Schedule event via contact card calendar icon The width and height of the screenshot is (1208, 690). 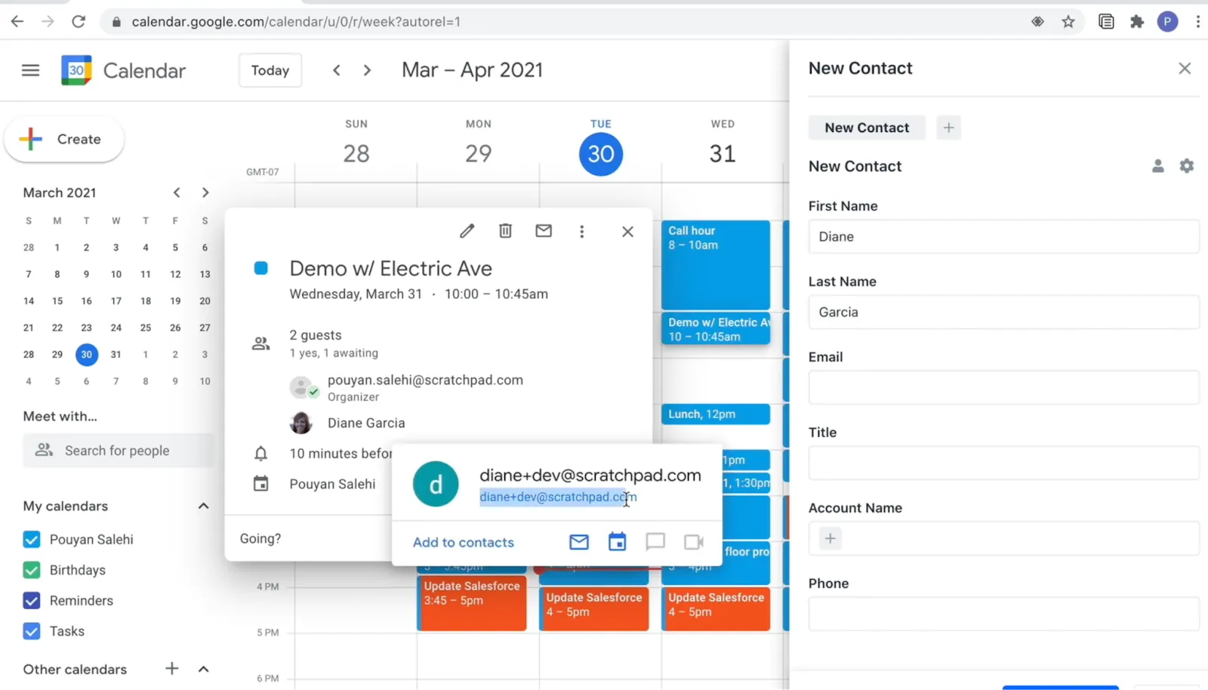click(x=618, y=542)
